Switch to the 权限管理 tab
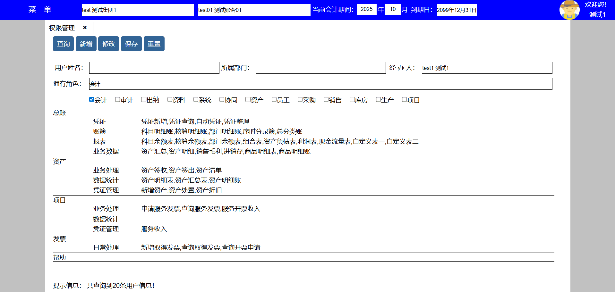This screenshot has height=292, width=615. click(x=62, y=28)
